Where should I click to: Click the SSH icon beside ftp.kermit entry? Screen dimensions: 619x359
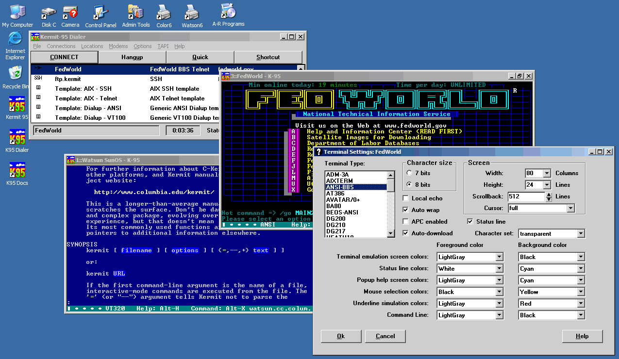click(x=37, y=79)
